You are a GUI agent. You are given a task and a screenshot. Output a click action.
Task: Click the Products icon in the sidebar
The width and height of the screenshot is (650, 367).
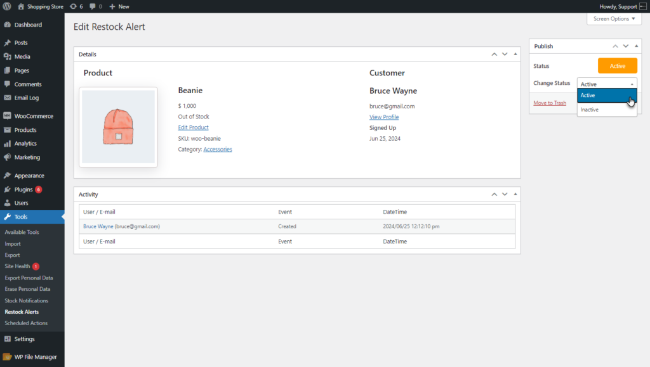tap(8, 130)
